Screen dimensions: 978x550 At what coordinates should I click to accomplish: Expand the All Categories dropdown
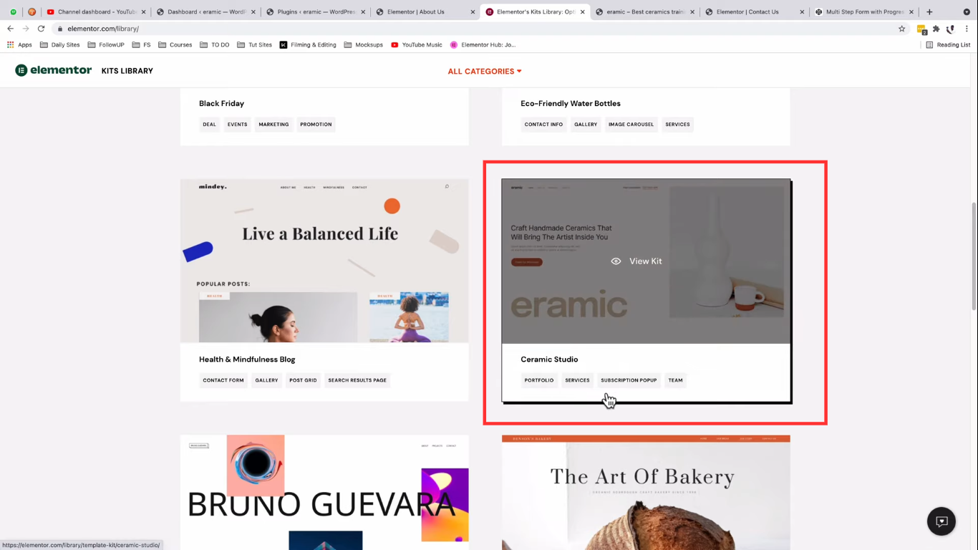point(485,71)
